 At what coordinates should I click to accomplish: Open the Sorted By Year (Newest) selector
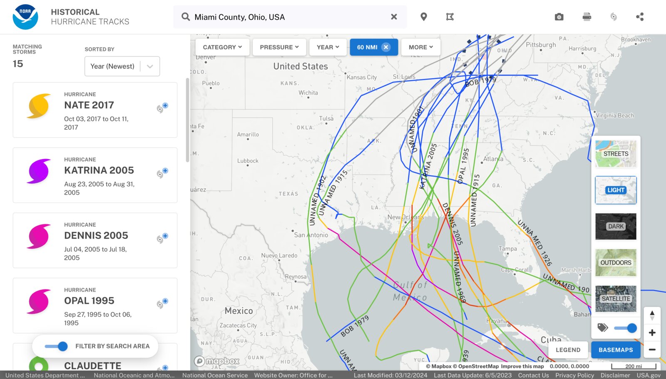[x=122, y=66]
